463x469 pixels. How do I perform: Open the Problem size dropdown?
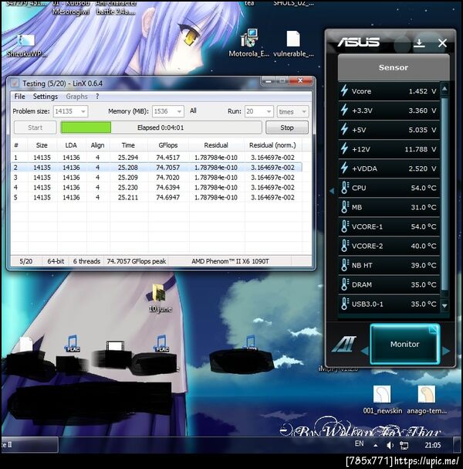coord(70,111)
